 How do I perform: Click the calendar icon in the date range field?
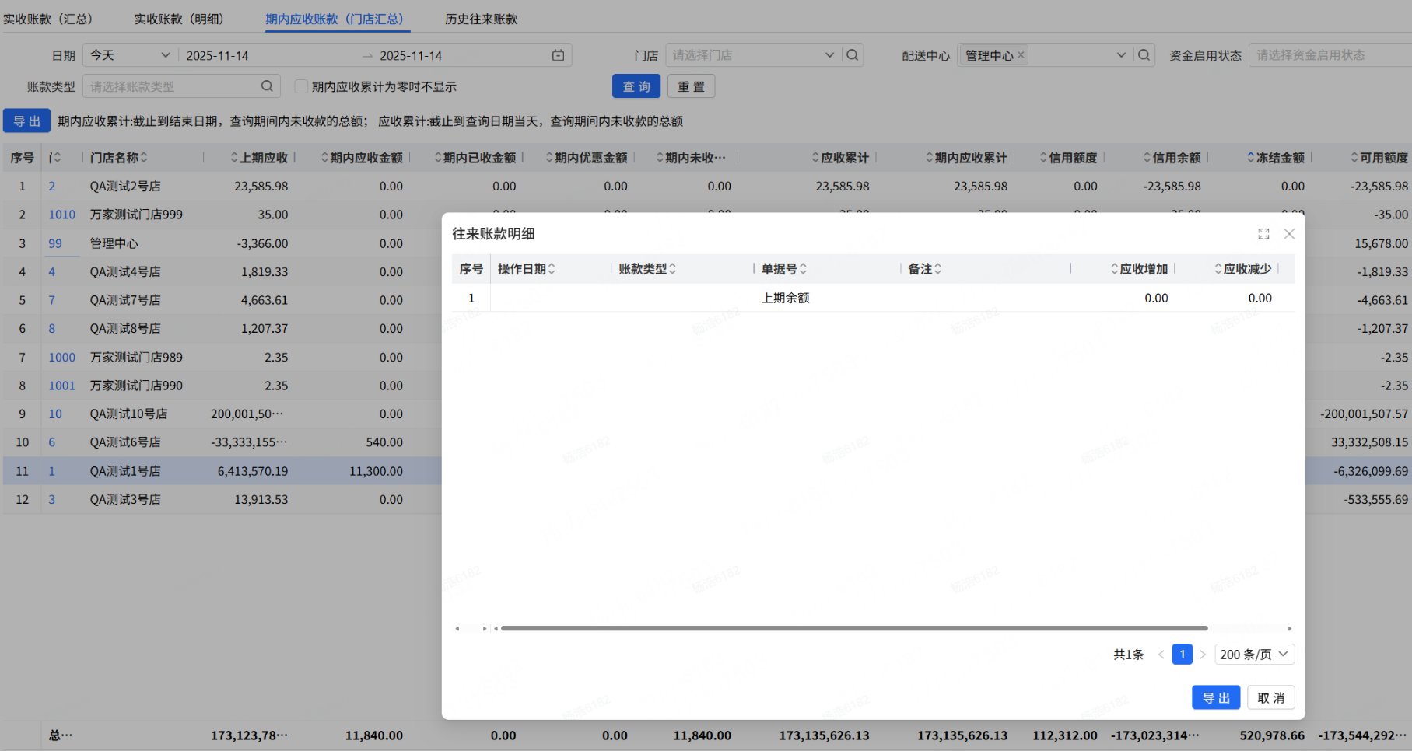tap(558, 55)
